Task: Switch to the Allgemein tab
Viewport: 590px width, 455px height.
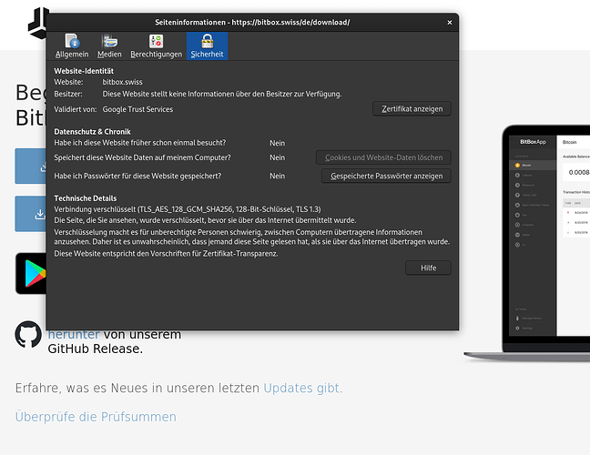Action: tap(72, 45)
